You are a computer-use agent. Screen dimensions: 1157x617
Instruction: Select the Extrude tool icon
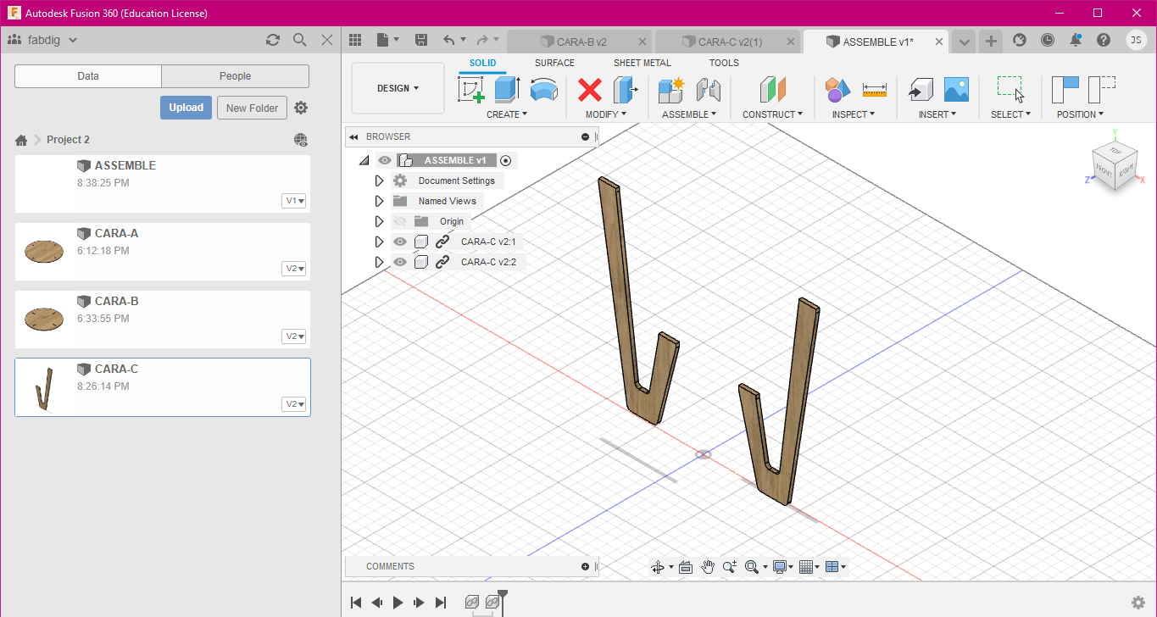[x=507, y=89]
